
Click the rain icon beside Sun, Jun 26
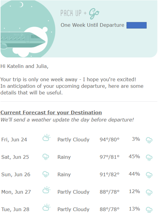point(46,174)
